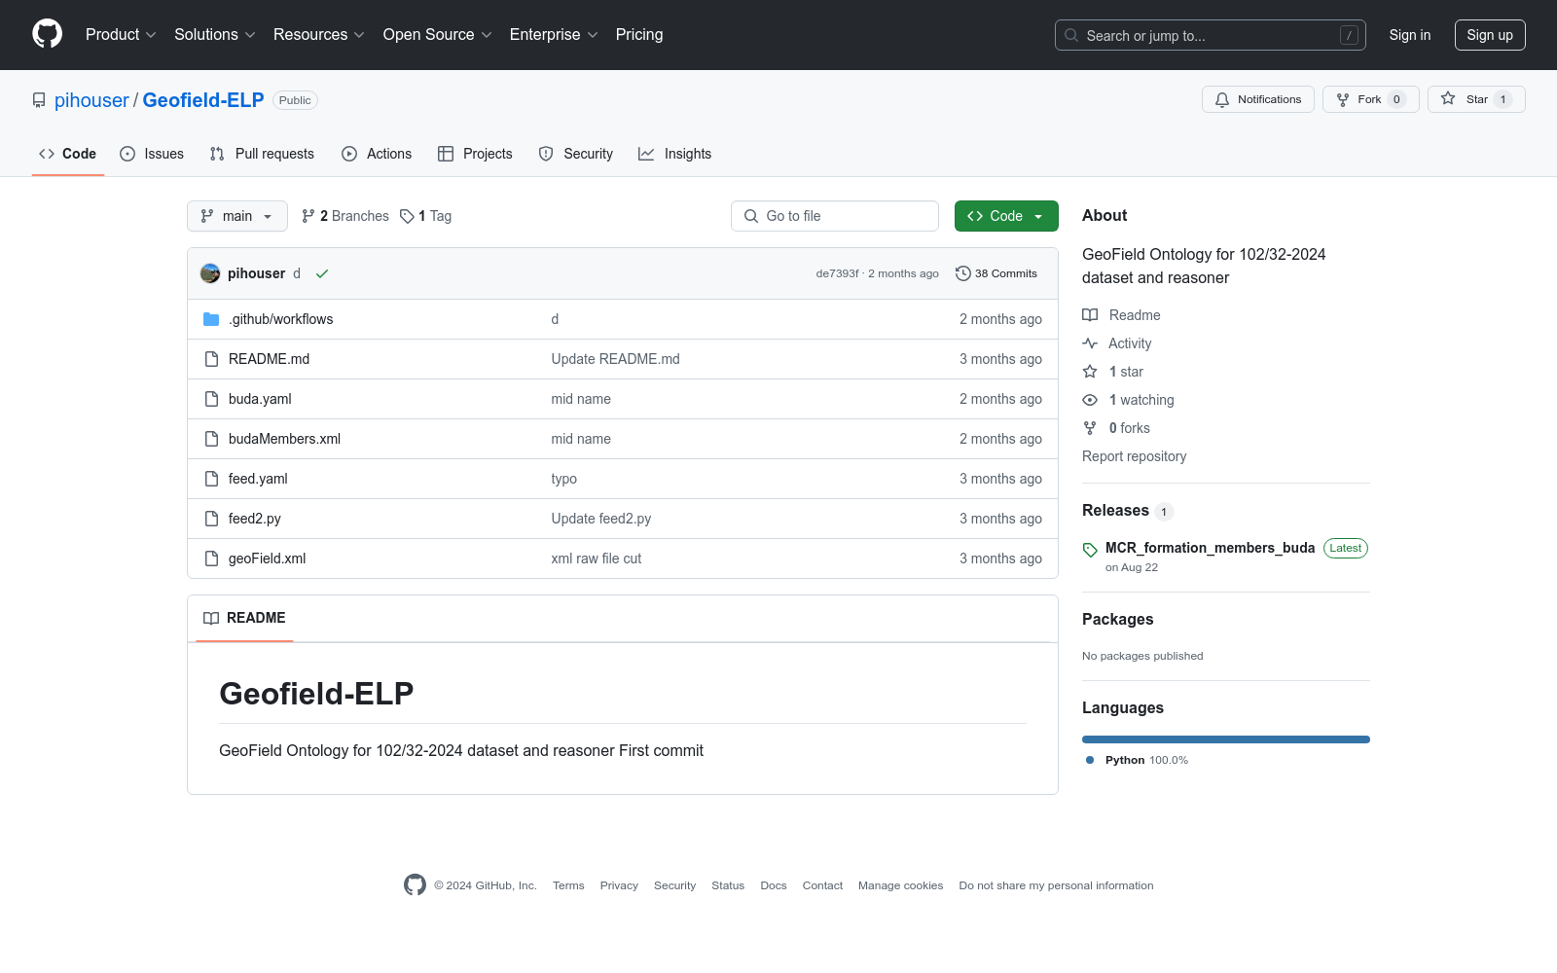1557x973 pixels.
Task: Click the Notifications button
Action: [x=1258, y=99]
